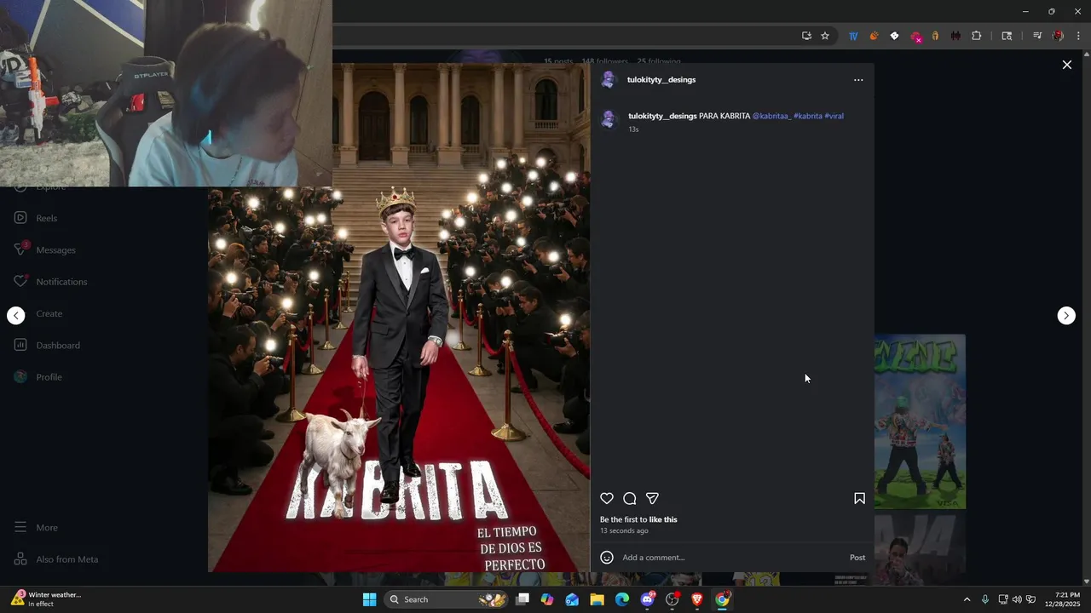
Task: Open the emoji picker in the comment box
Action: [607, 558]
